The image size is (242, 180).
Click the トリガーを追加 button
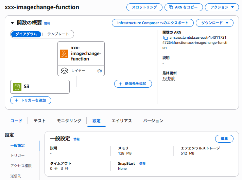point(31,101)
